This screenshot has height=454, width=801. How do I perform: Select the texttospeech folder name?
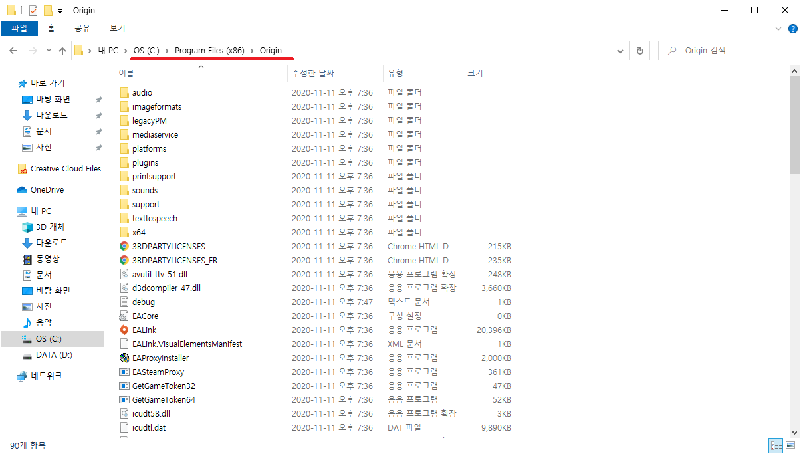[x=155, y=218]
